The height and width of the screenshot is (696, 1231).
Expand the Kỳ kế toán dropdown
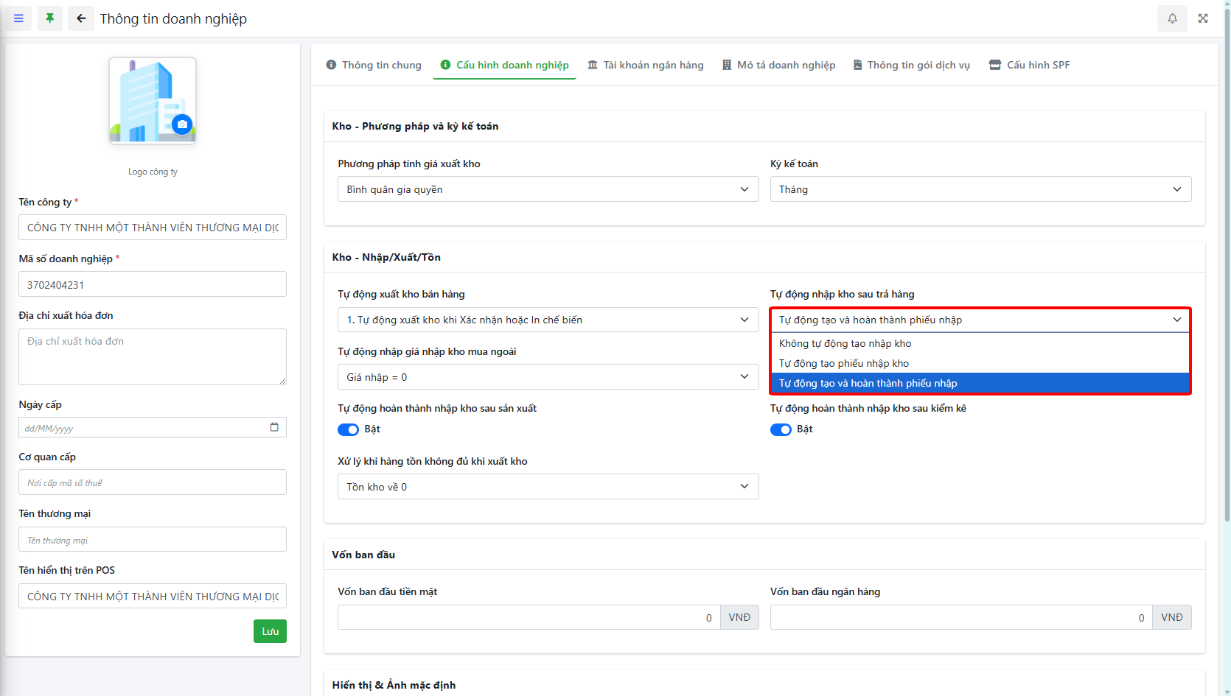tap(980, 189)
